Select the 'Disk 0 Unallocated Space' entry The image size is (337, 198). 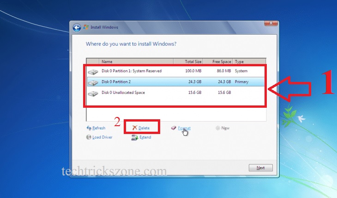tap(123, 93)
